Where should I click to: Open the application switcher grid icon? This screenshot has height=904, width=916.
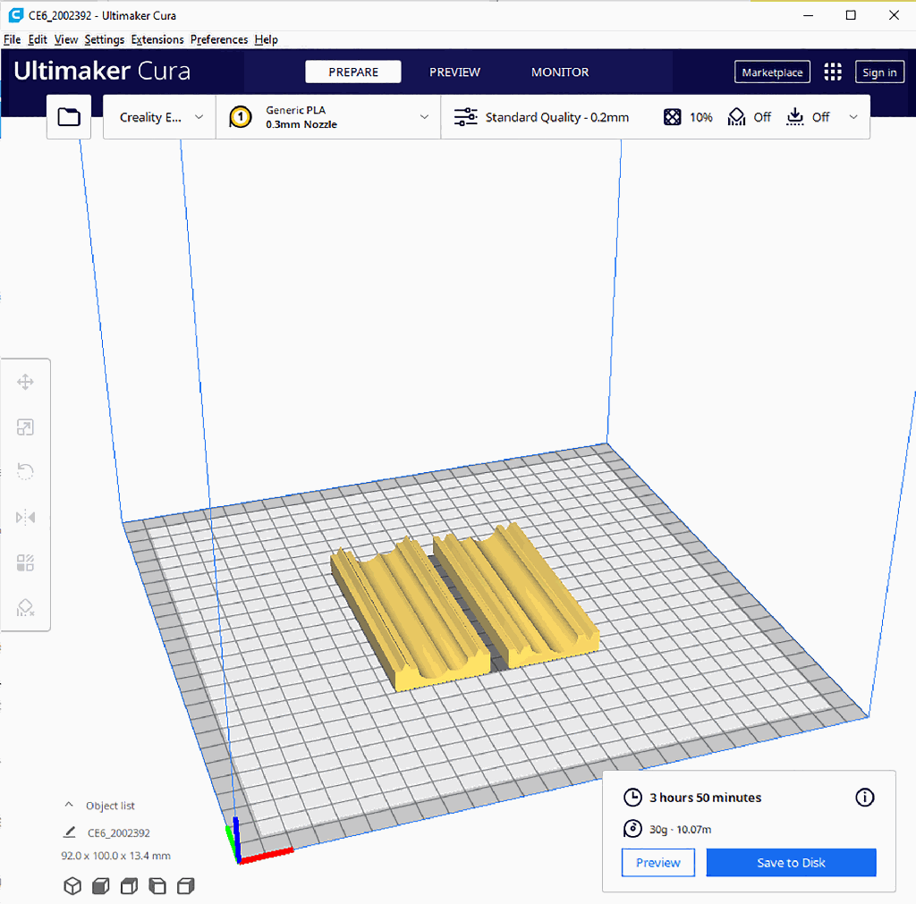[x=833, y=72]
